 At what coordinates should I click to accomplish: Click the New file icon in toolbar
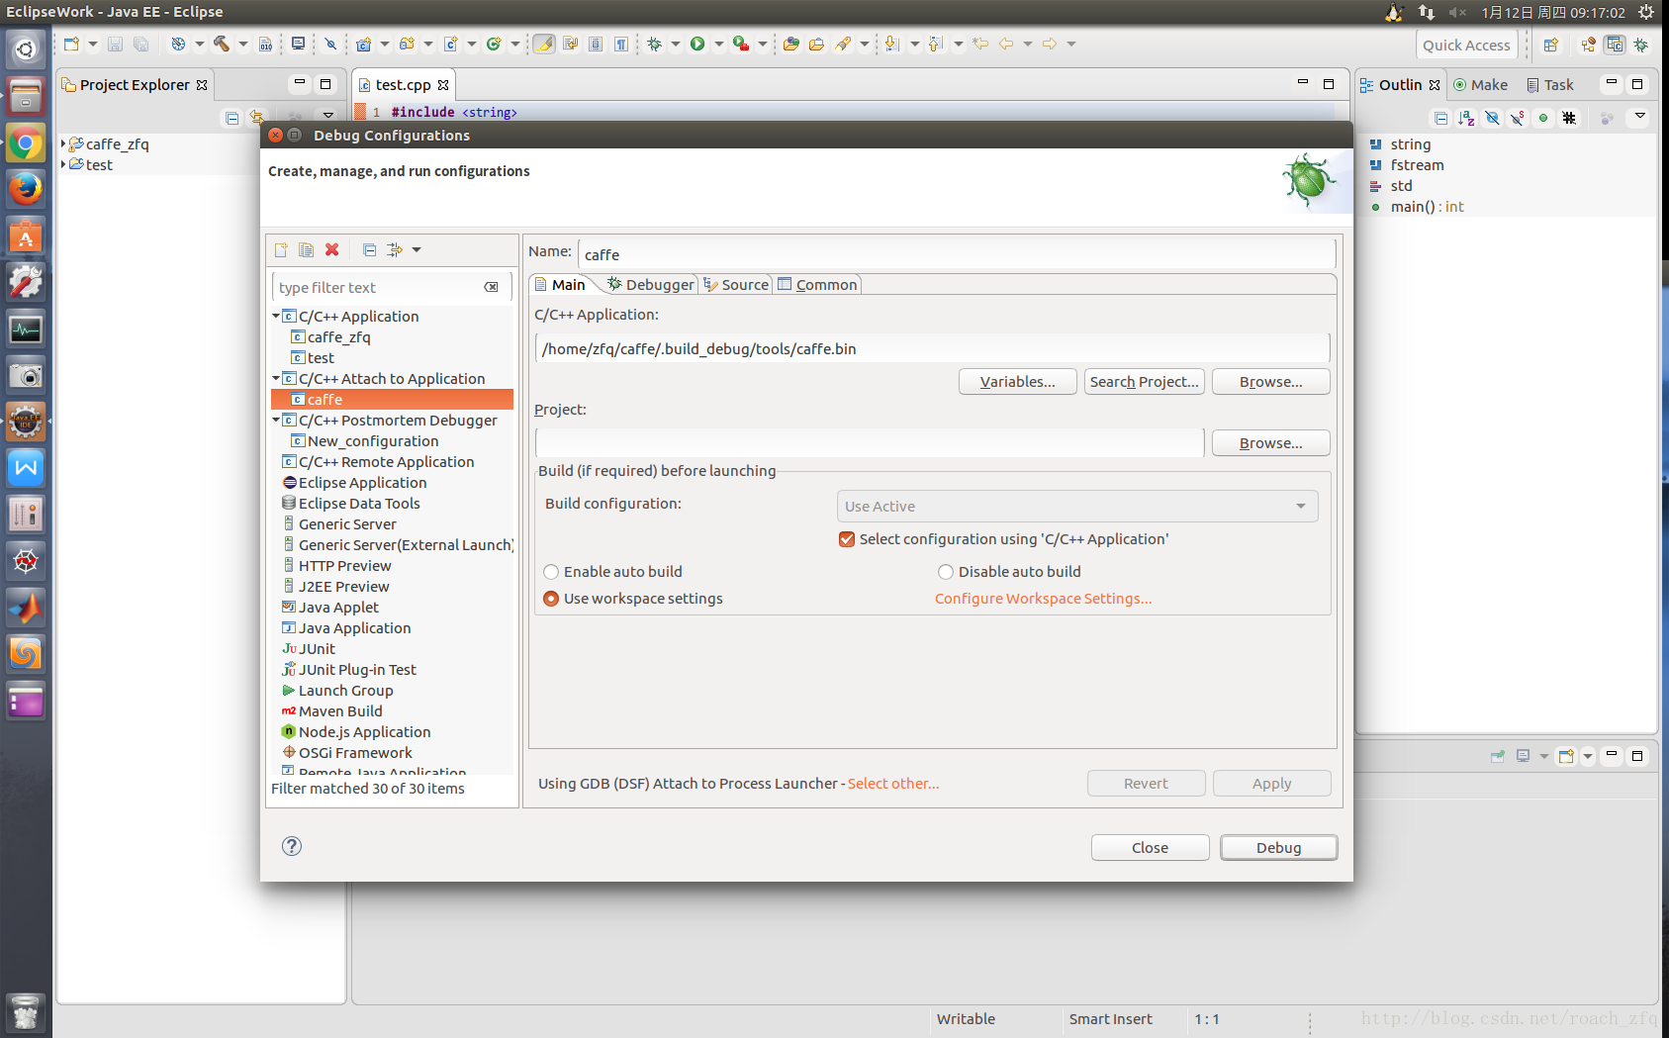pyautogui.click(x=71, y=44)
